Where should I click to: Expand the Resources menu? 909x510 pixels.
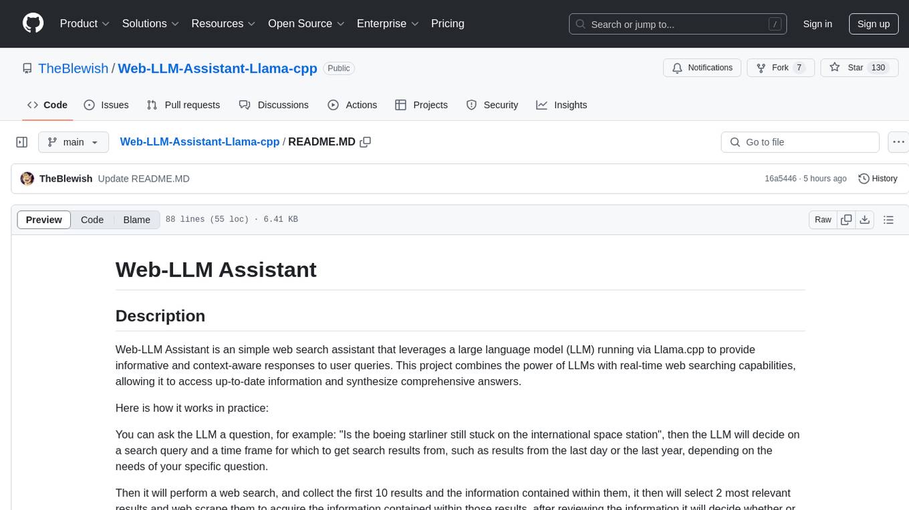click(223, 23)
